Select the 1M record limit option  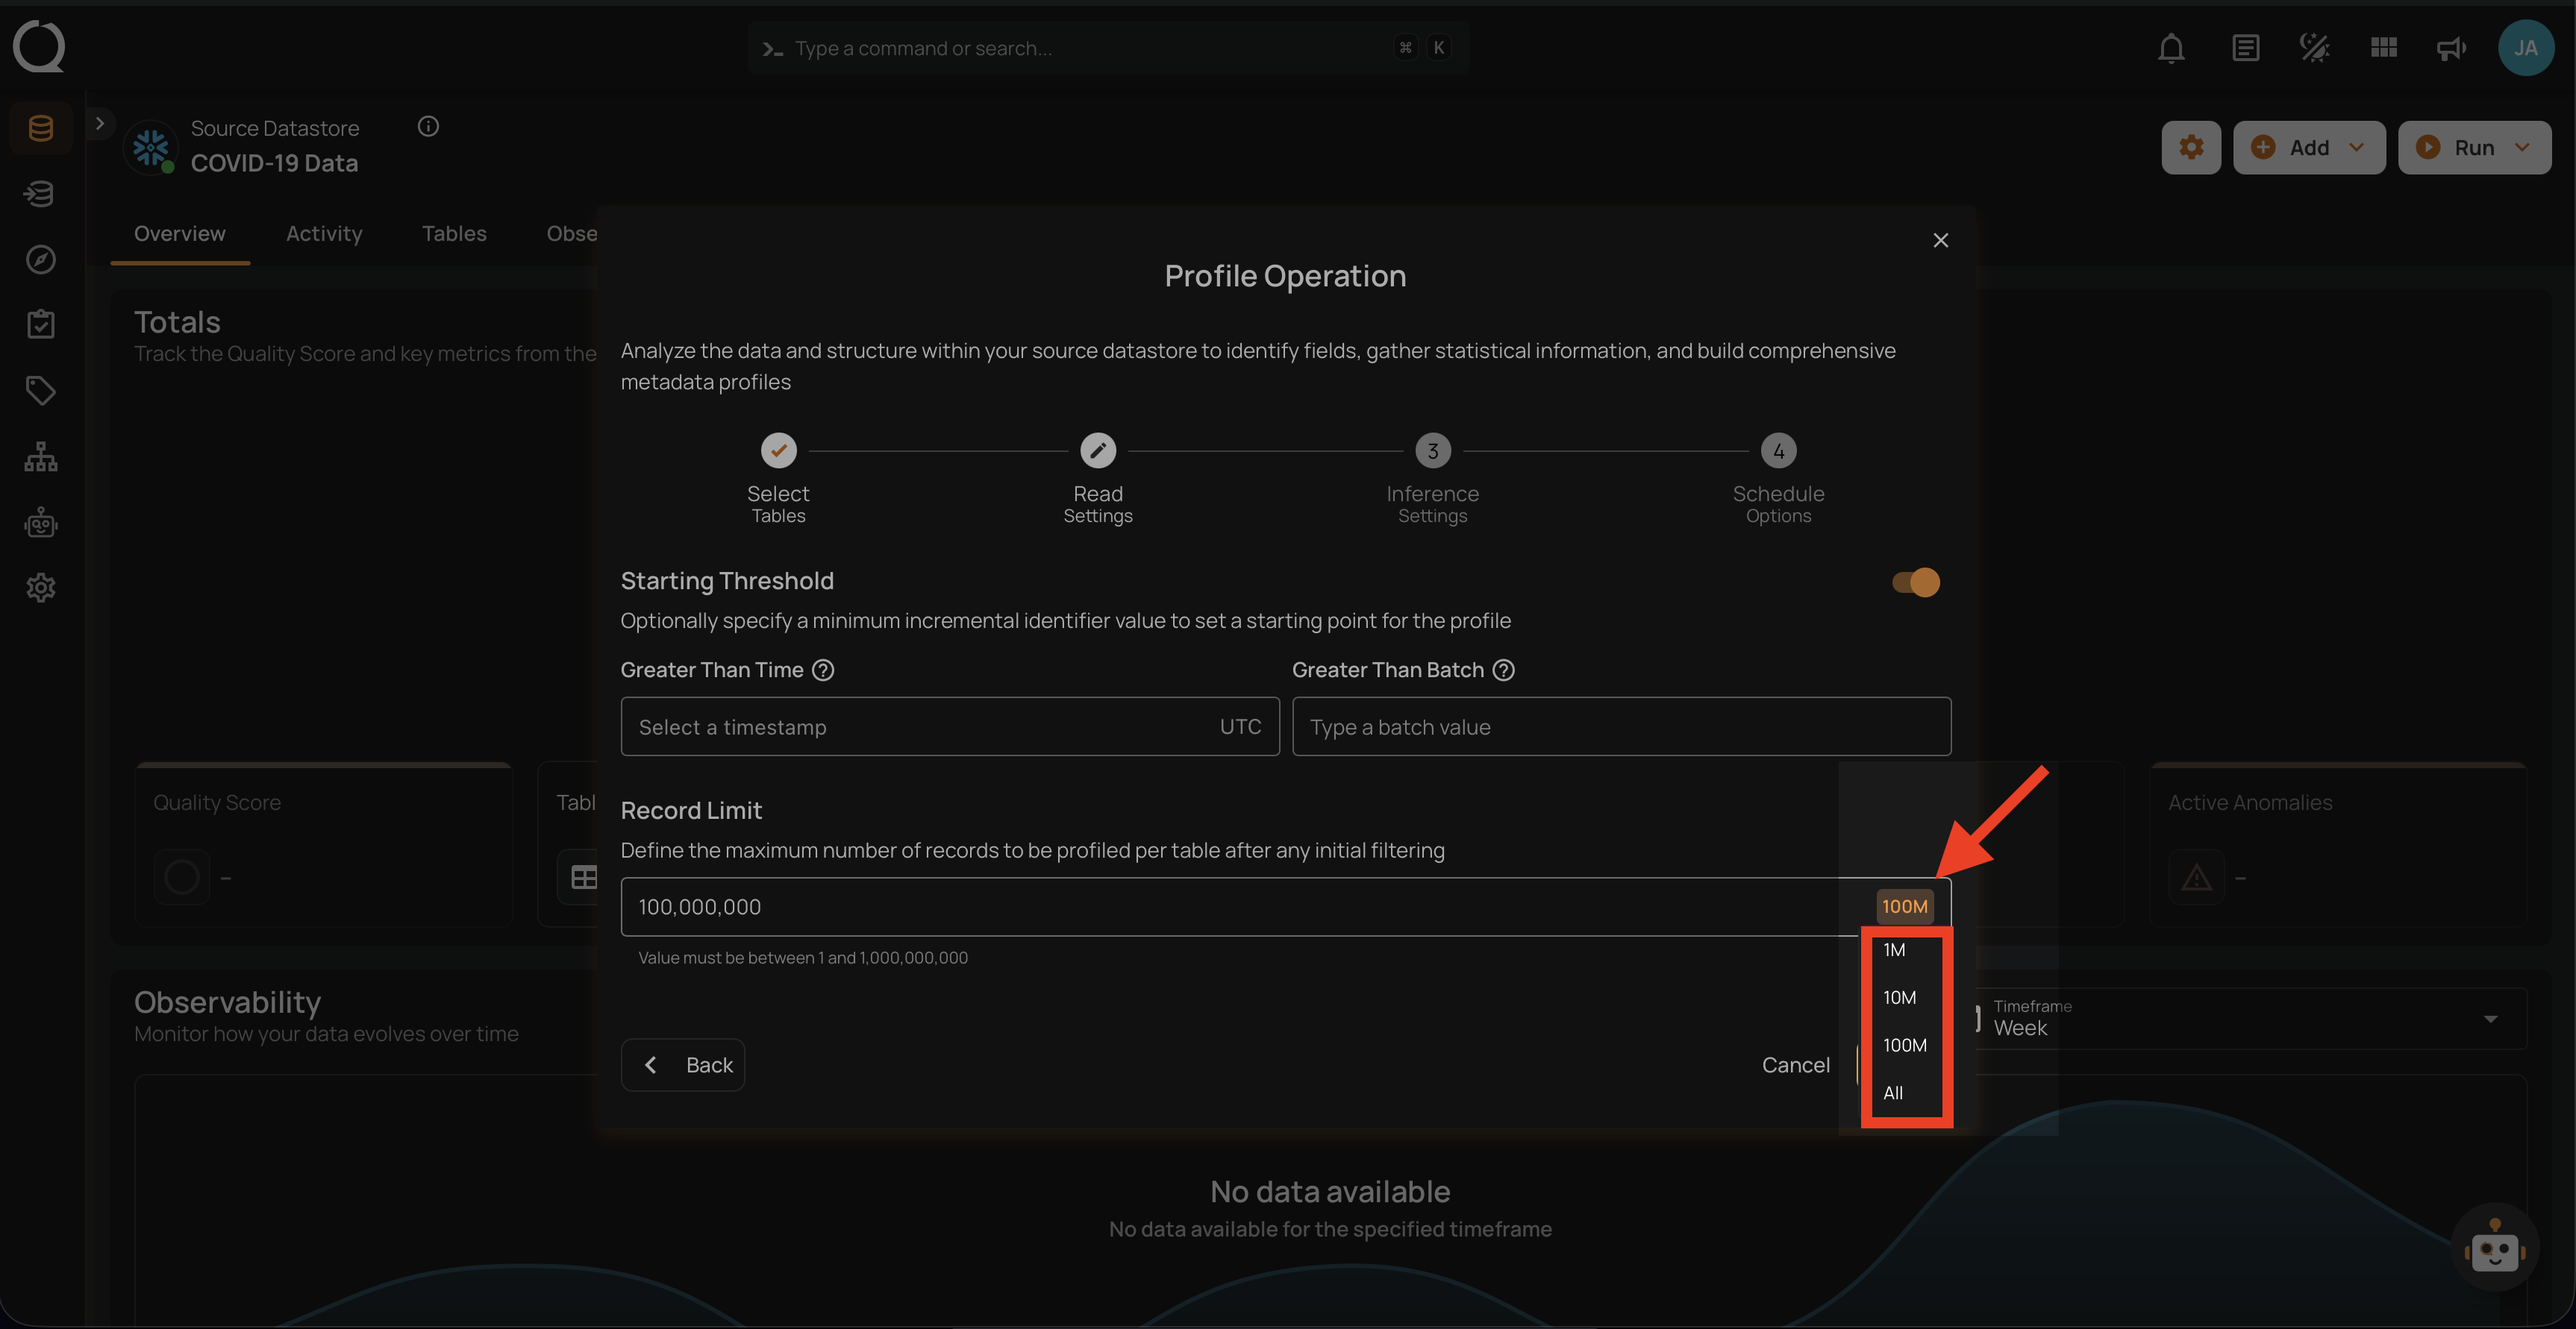click(1894, 950)
